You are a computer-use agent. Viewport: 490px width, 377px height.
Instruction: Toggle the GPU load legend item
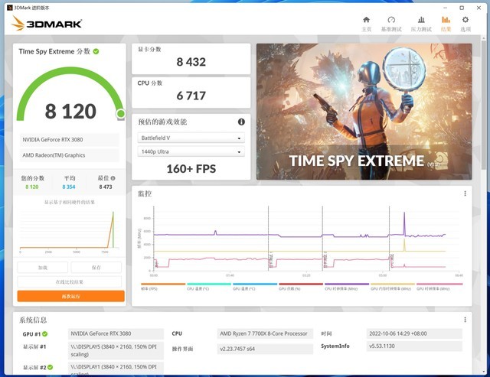tap(301, 287)
